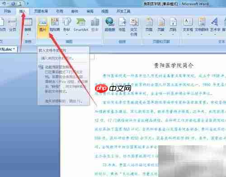226x177 pixels.
Task: Expand the Shapes (形状) gallery
Action: (x=66, y=26)
